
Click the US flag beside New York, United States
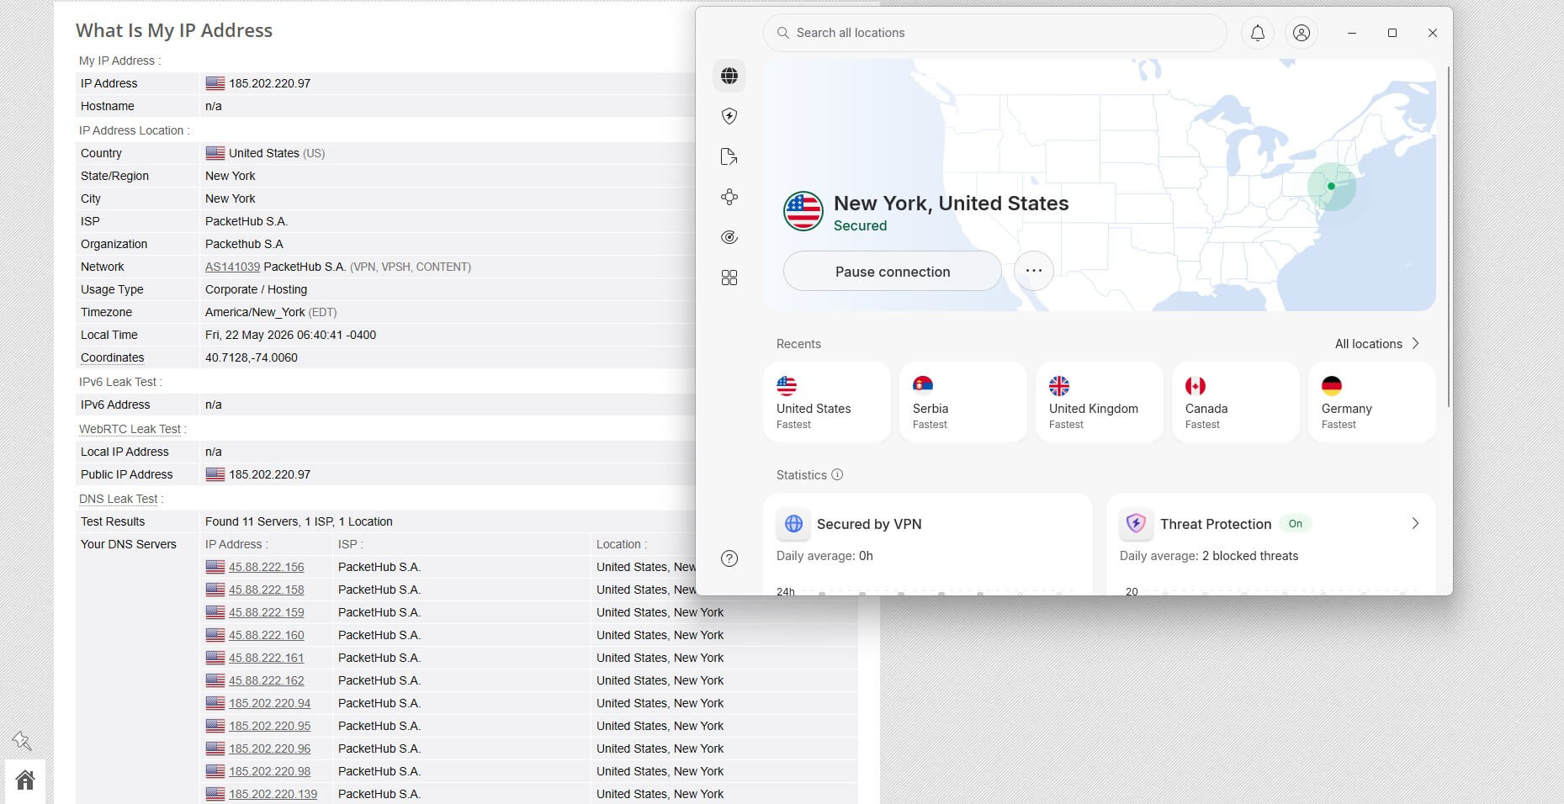(803, 211)
